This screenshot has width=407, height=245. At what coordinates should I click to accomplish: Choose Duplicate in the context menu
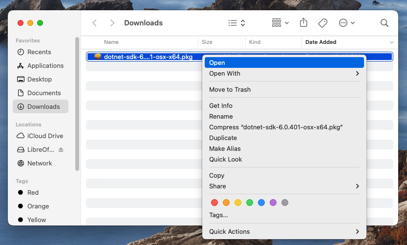click(x=284, y=138)
